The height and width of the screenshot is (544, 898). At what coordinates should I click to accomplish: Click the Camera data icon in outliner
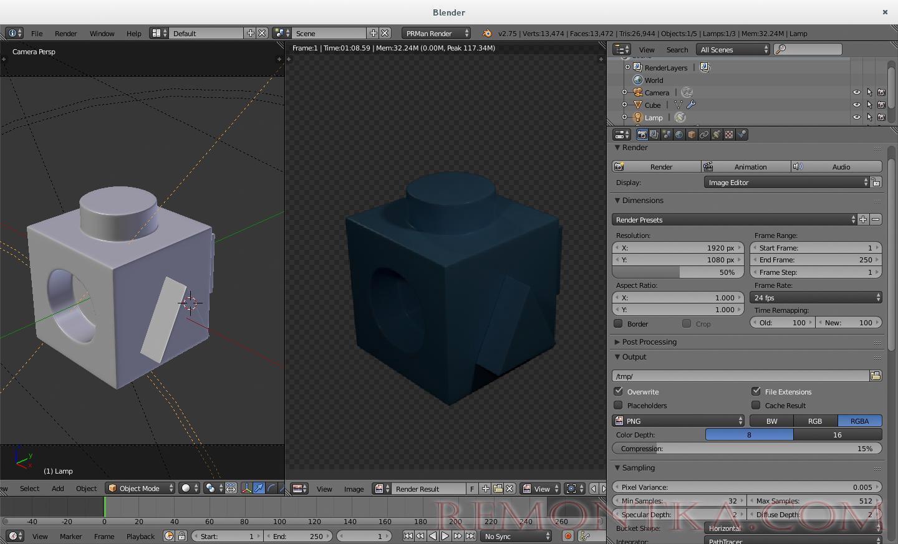pyautogui.click(x=687, y=92)
